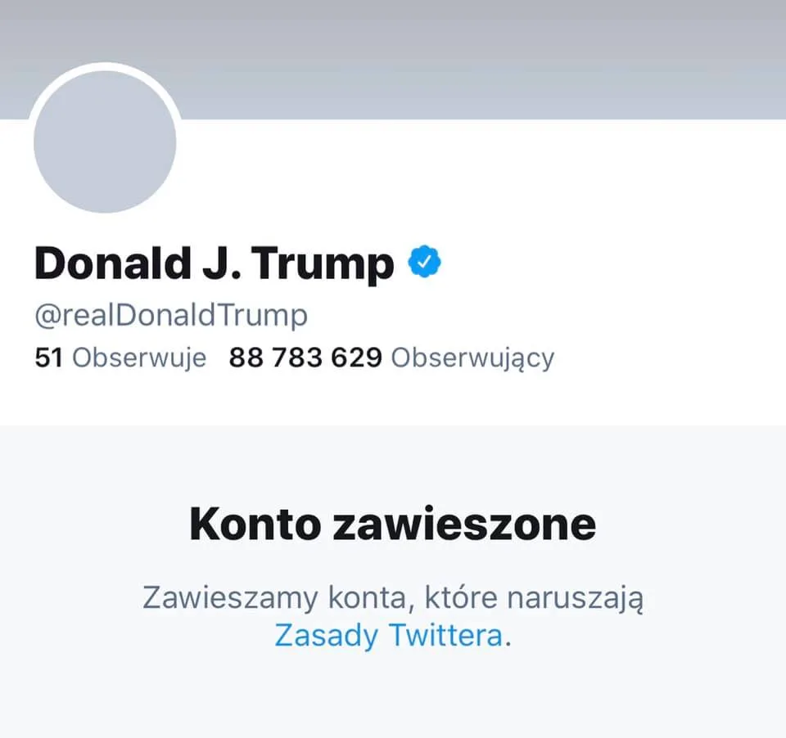Click the Konto zawieszone heading

click(392, 524)
